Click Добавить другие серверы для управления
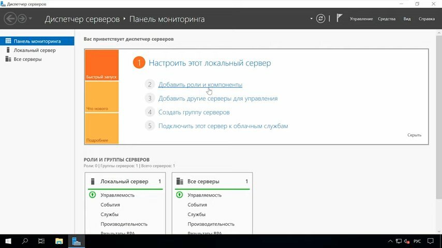The image size is (442, 248). [218, 99]
